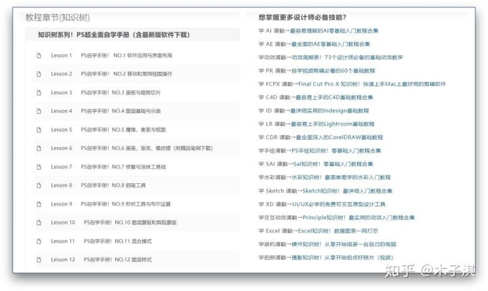The height and width of the screenshot is (291, 488).
Task: Click the document icon beside Lesson 12
Action: coord(39,260)
